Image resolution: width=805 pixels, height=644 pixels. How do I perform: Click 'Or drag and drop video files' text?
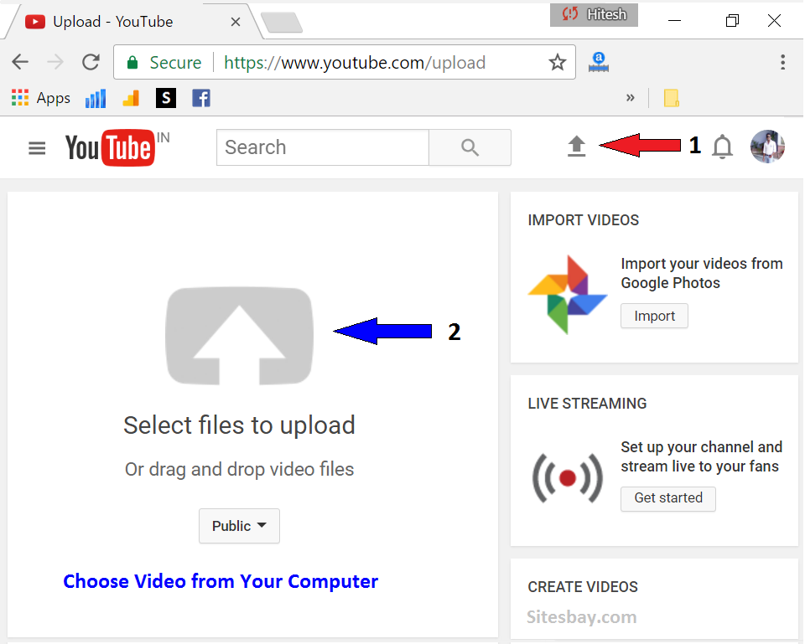pos(239,469)
